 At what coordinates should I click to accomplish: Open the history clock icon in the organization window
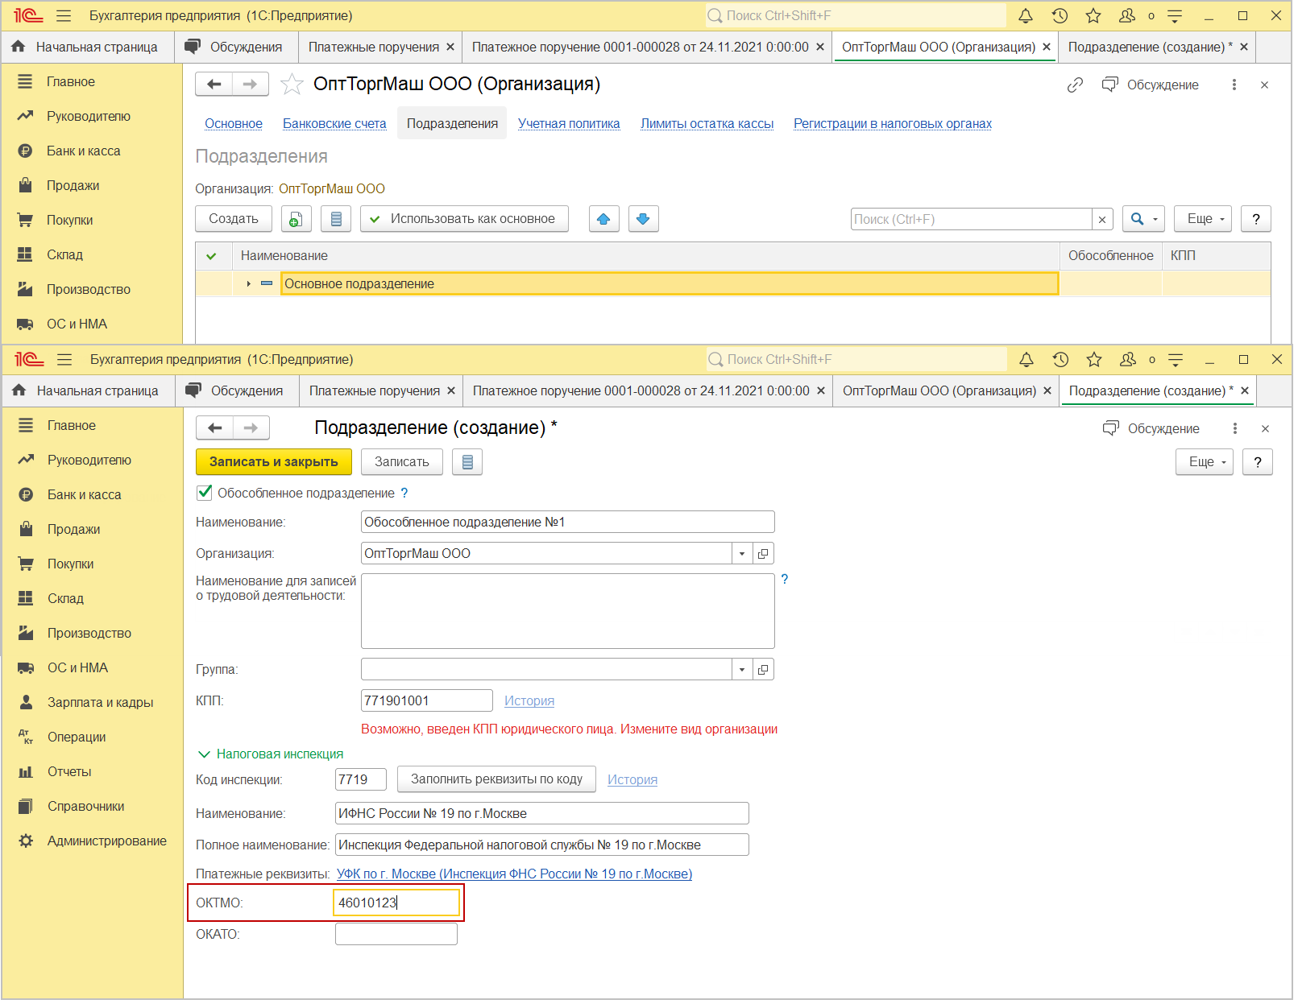click(1060, 15)
